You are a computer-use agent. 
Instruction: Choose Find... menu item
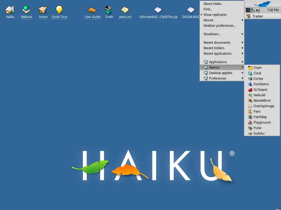tap(222, 9)
